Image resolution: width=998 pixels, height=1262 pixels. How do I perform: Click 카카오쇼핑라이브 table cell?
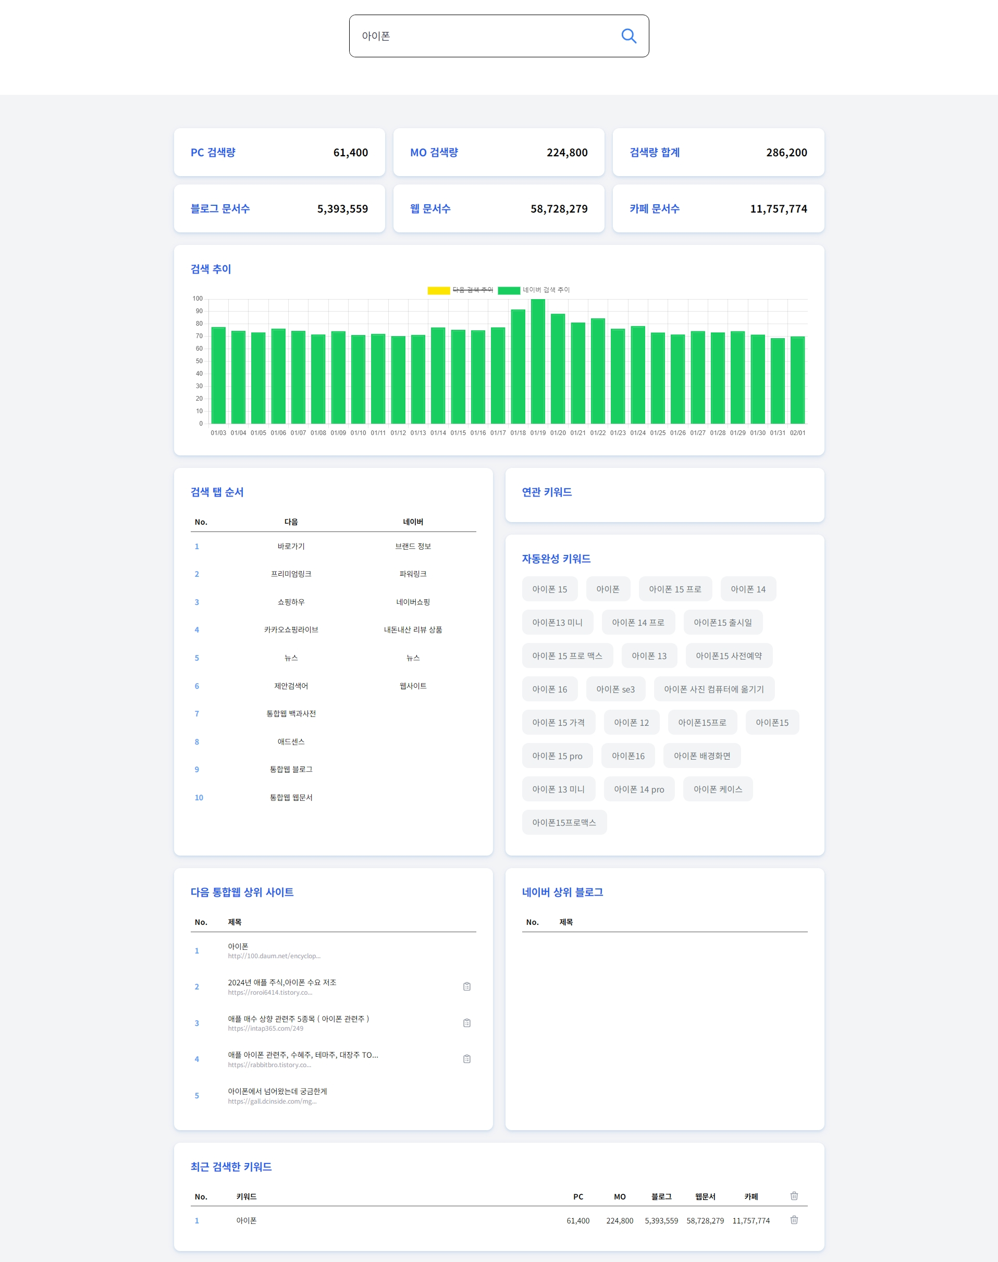point(291,630)
